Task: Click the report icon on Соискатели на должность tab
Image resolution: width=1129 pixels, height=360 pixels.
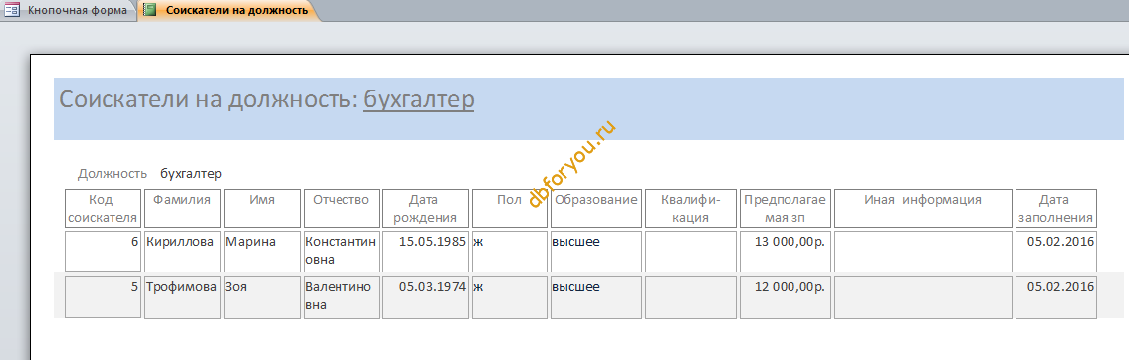Action: click(149, 10)
